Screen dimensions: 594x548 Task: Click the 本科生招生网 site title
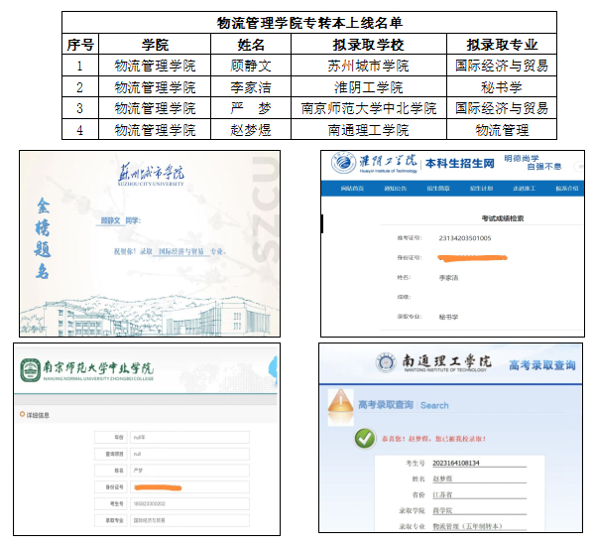460,164
